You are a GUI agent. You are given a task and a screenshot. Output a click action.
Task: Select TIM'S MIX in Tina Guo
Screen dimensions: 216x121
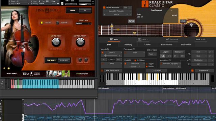tap(51, 60)
